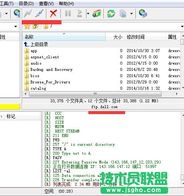The width and height of the screenshot is (184, 196).
Task: Click the parent directory up-arrow icon
Action: (26, 44)
